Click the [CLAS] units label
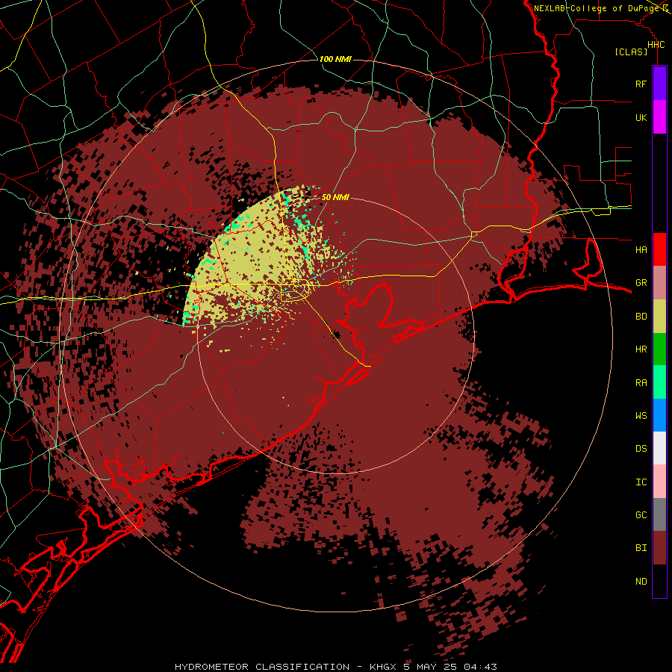This screenshot has width=672, height=672. click(631, 52)
